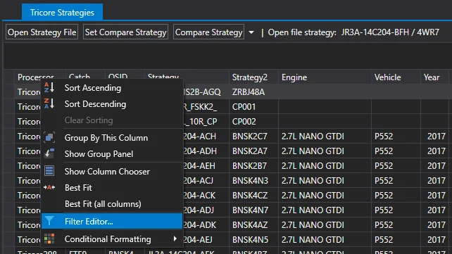The height and width of the screenshot is (254, 452).
Task: Click the Sort Ascending A-Z icon
Action: pyautogui.click(x=49, y=87)
